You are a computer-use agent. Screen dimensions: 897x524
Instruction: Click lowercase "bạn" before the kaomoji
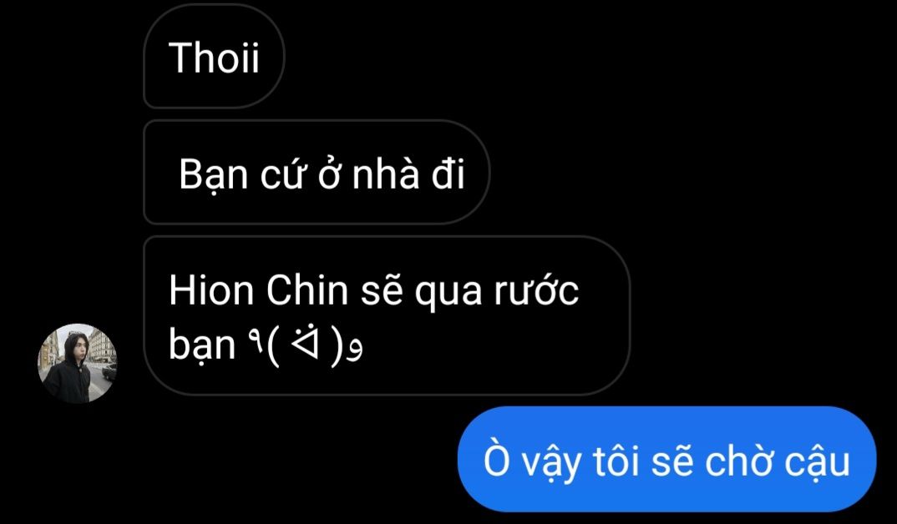click(x=202, y=347)
